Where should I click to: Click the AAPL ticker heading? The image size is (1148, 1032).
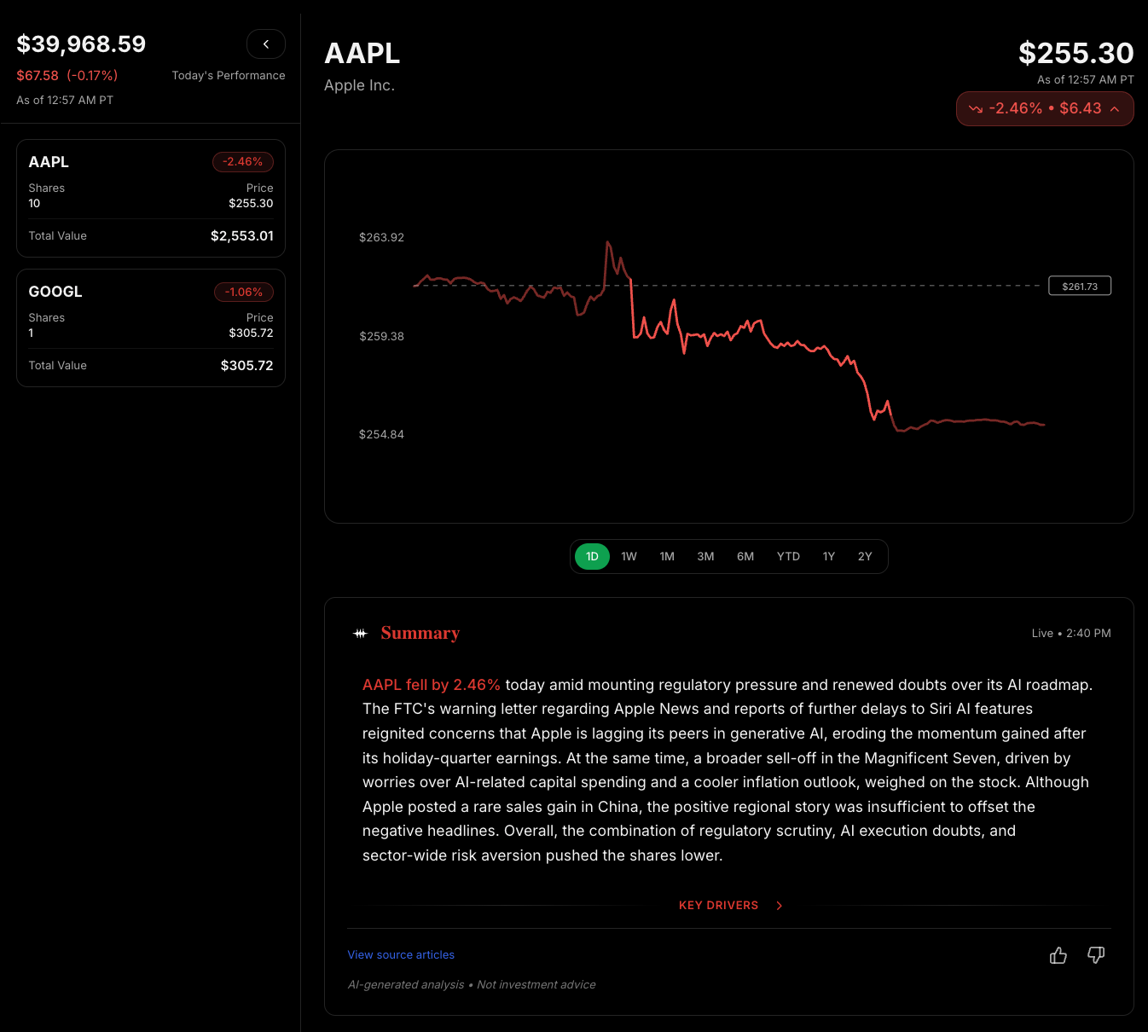362,53
